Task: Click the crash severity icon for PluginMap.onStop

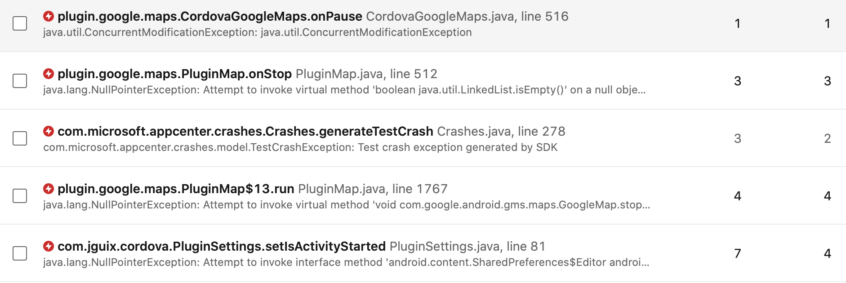Action: click(49, 74)
